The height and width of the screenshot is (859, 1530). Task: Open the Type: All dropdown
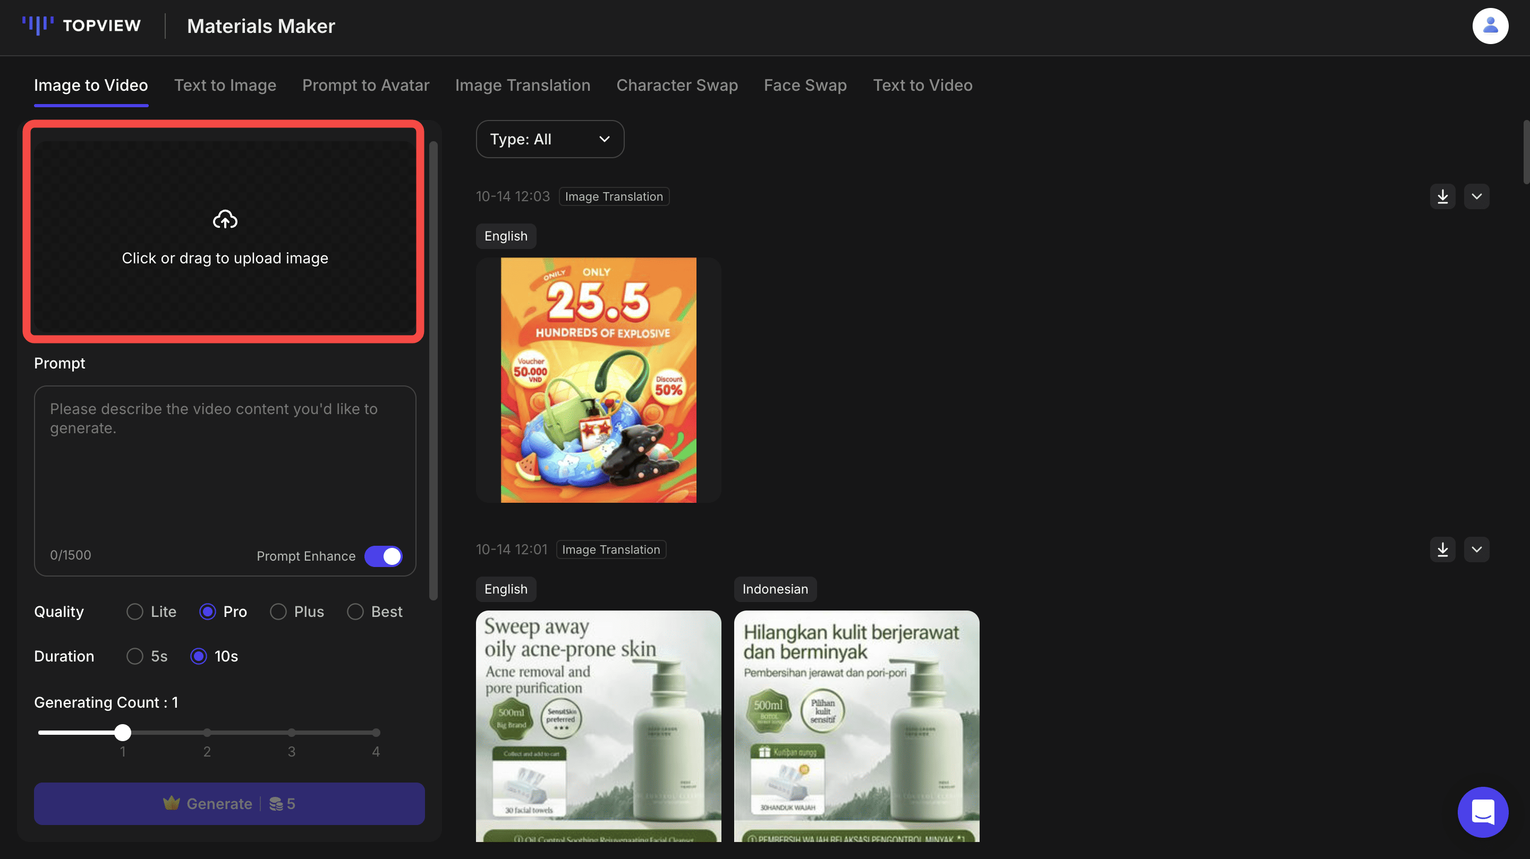[x=549, y=139]
